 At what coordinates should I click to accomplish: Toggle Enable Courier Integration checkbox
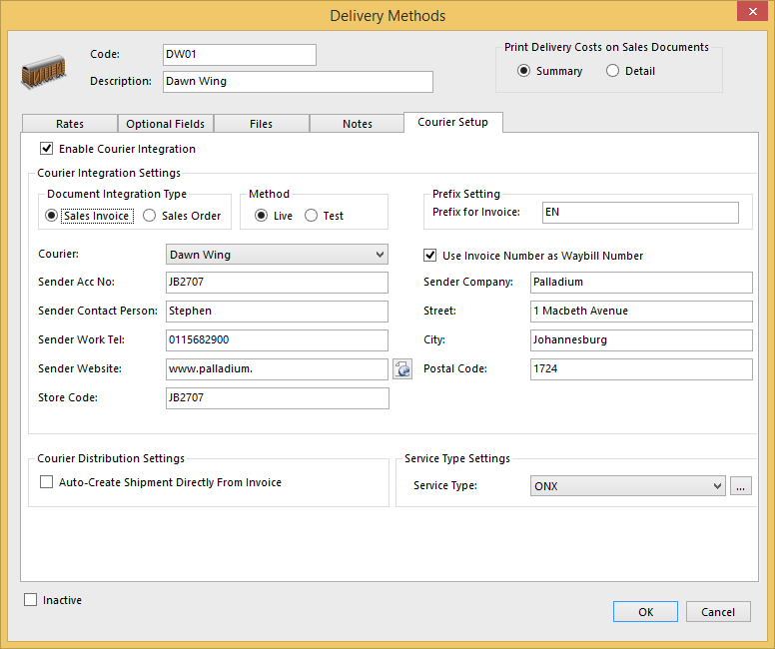pyautogui.click(x=47, y=149)
